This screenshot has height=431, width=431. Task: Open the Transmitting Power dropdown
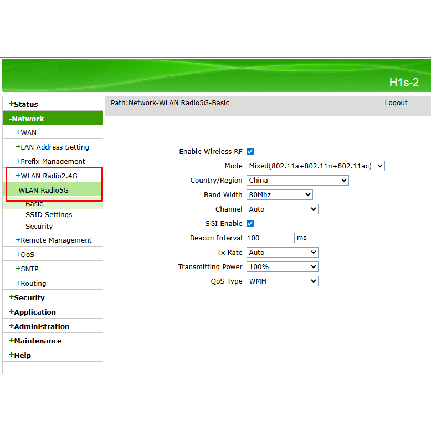pyautogui.click(x=282, y=266)
